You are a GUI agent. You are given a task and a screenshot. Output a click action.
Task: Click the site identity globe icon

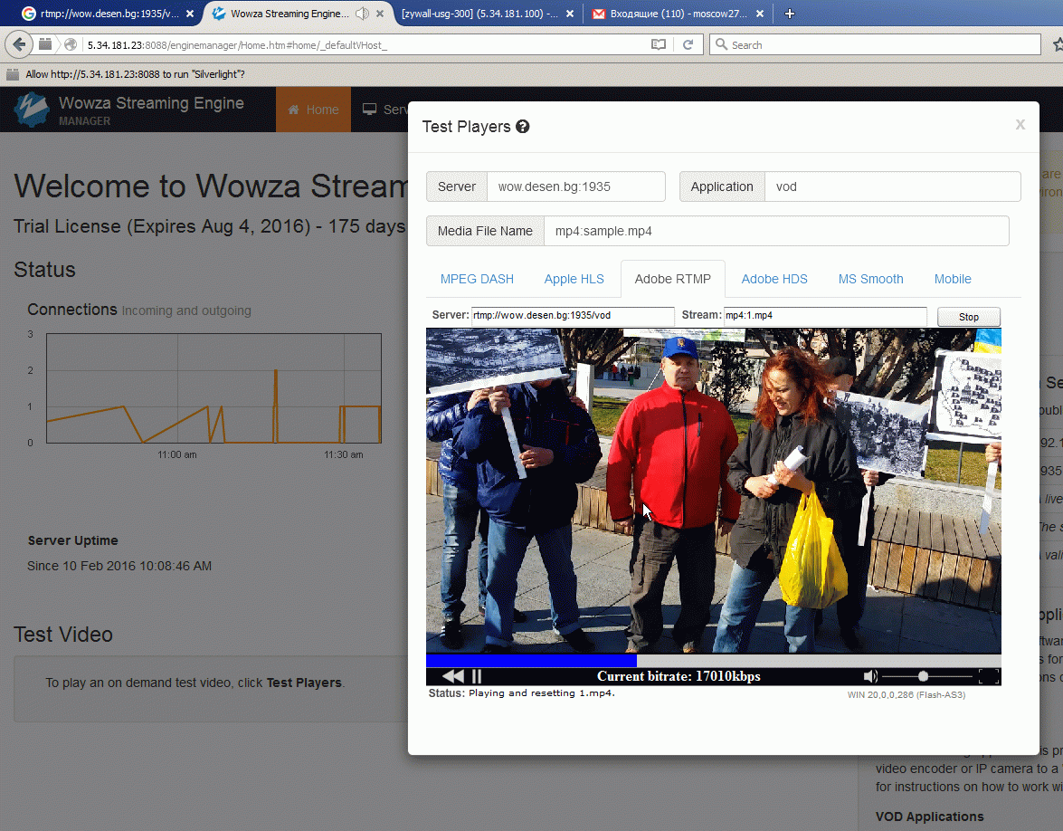click(x=71, y=44)
